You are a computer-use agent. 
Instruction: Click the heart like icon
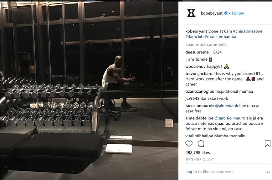point(189,144)
